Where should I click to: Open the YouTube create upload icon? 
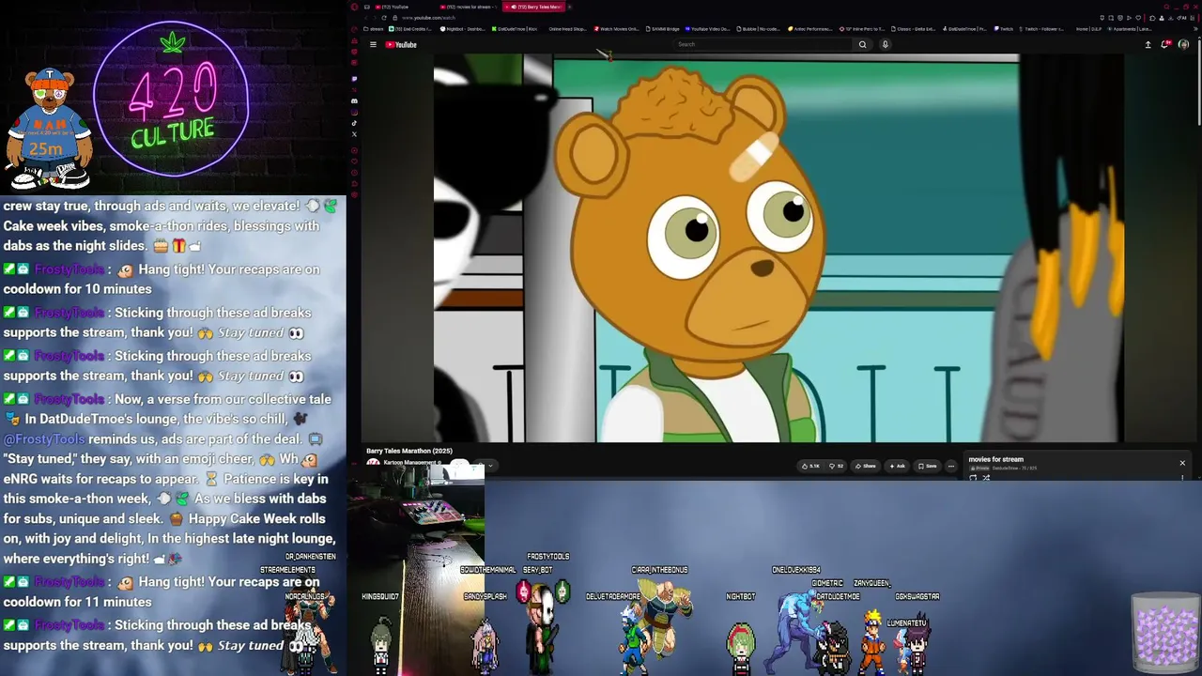click(x=1148, y=44)
